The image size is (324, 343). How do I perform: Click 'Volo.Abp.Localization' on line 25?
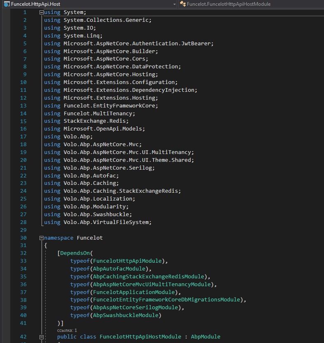98,199
